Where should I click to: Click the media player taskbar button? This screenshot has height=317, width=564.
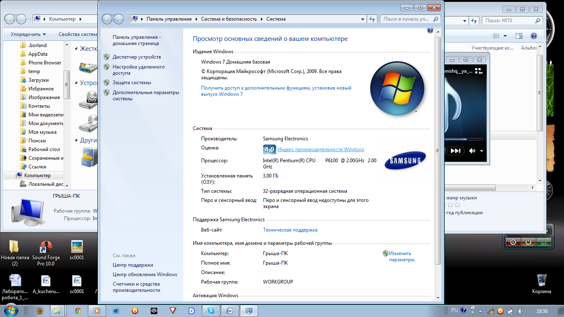(x=97, y=310)
